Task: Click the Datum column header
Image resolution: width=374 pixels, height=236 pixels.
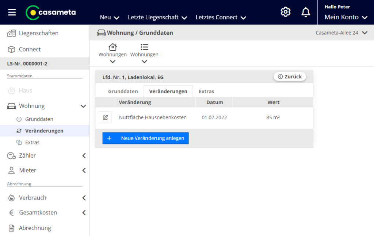Action: [215, 102]
